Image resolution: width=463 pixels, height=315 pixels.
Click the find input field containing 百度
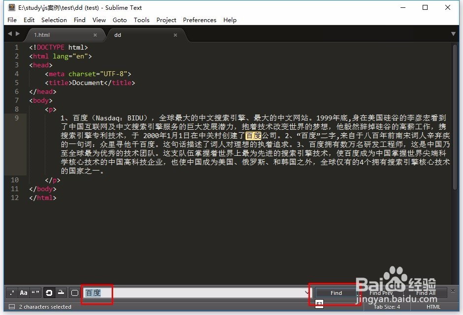[197, 293]
